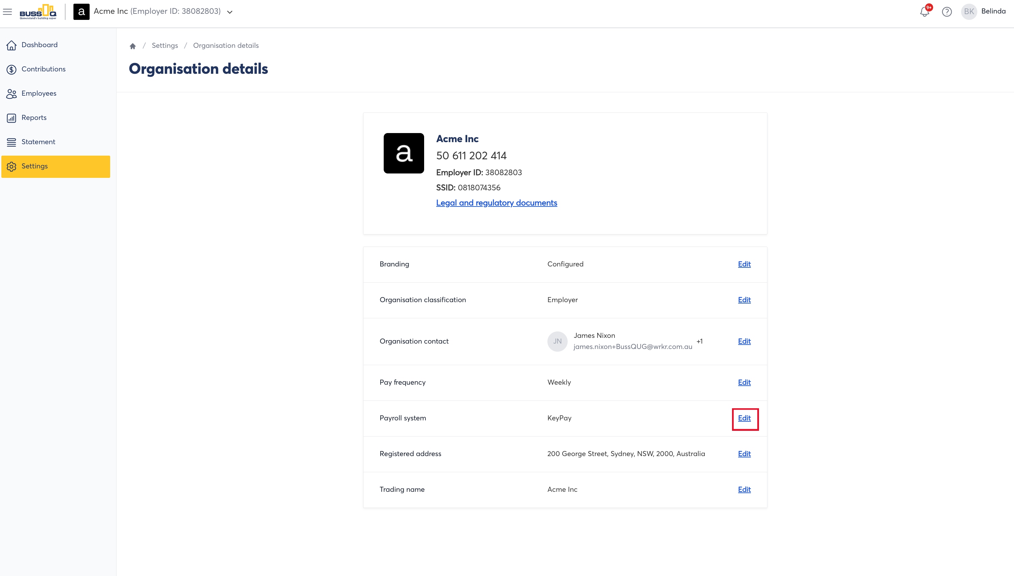Open the notifications bell
1014x576 pixels.
pyautogui.click(x=924, y=12)
